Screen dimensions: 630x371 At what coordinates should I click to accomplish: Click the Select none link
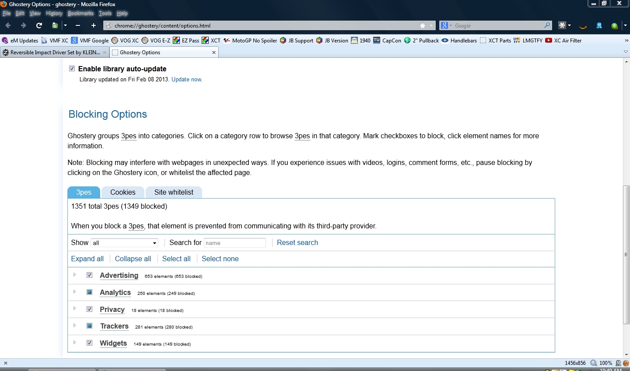(x=220, y=259)
